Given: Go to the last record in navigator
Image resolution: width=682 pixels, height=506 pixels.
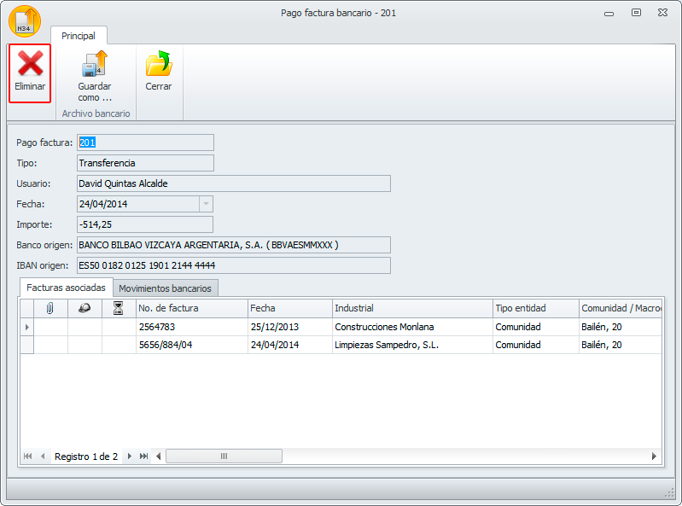Looking at the screenshot, I should [143, 457].
